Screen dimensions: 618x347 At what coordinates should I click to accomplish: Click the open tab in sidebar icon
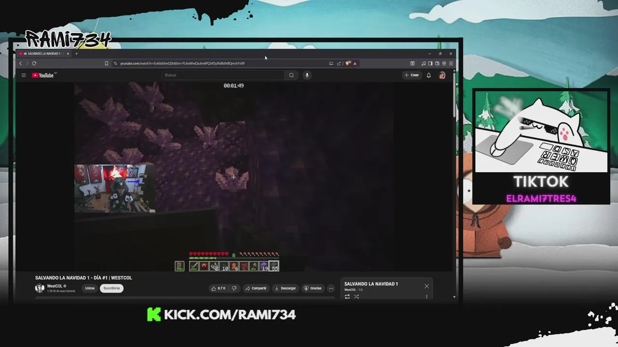(x=412, y=63)
